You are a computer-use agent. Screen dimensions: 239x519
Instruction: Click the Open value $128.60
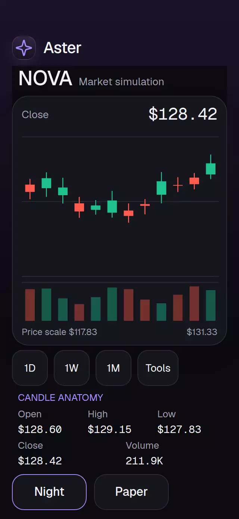[x=40, y=429]
